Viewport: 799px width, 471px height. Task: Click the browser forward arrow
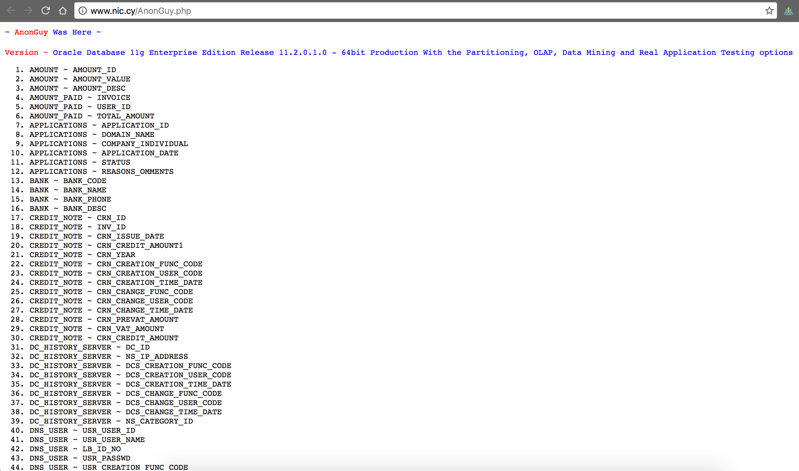29,11
